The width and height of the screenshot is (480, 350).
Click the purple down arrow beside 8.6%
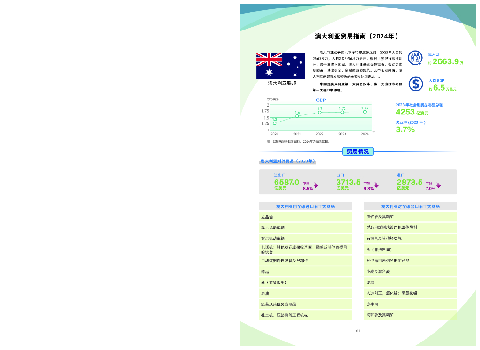pos(315,185)
